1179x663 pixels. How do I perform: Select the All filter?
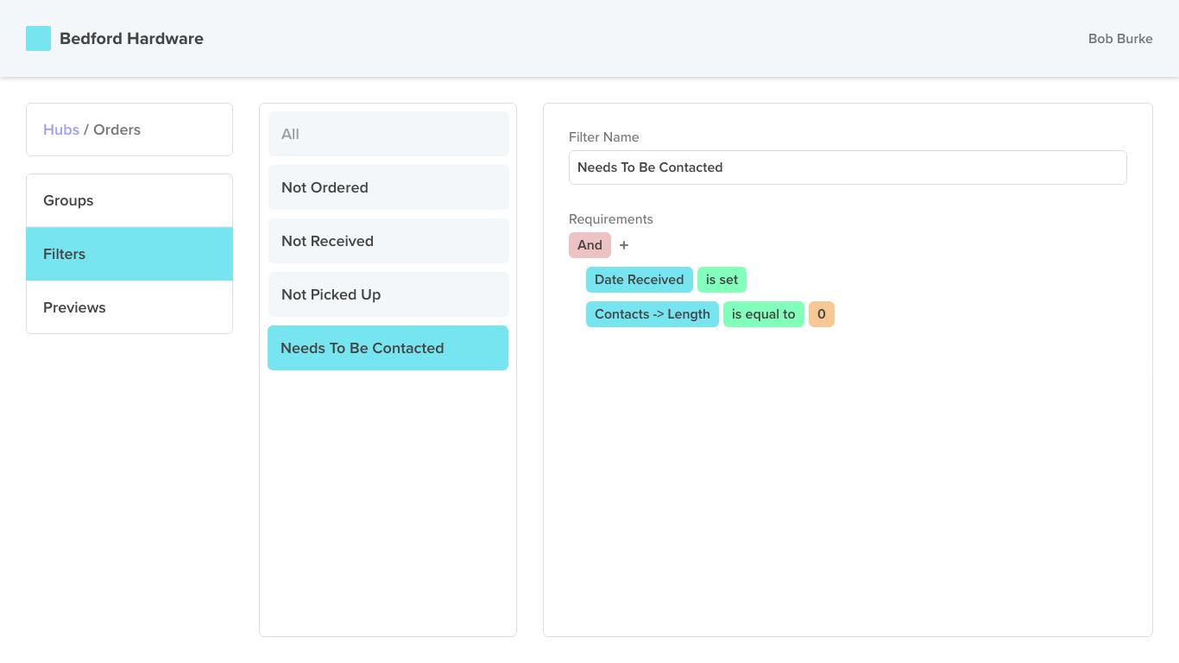[388, 134]
